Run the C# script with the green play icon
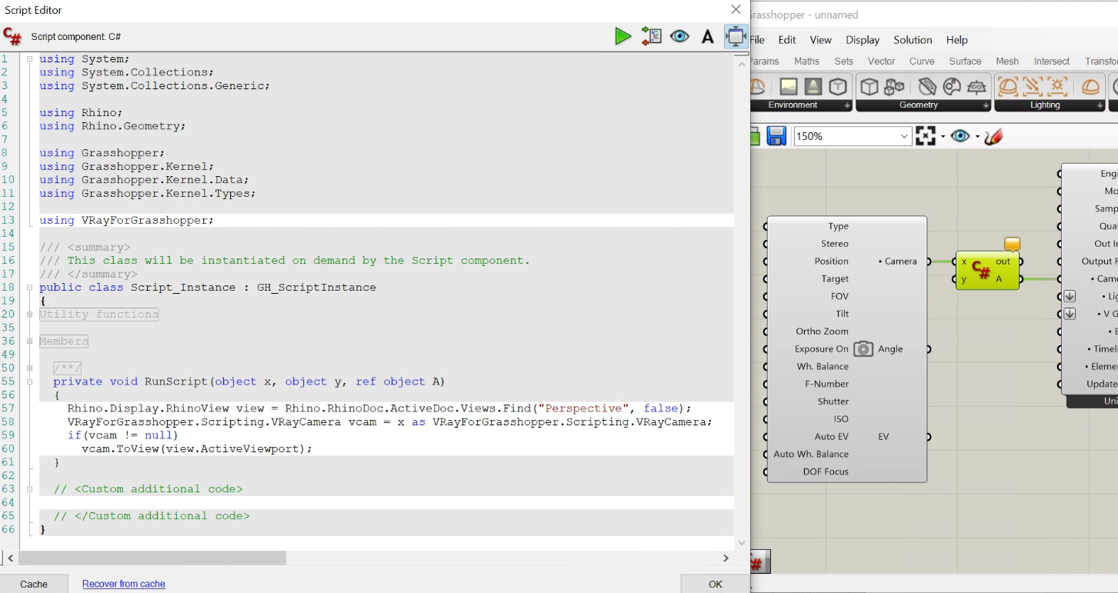 [622, 36]
